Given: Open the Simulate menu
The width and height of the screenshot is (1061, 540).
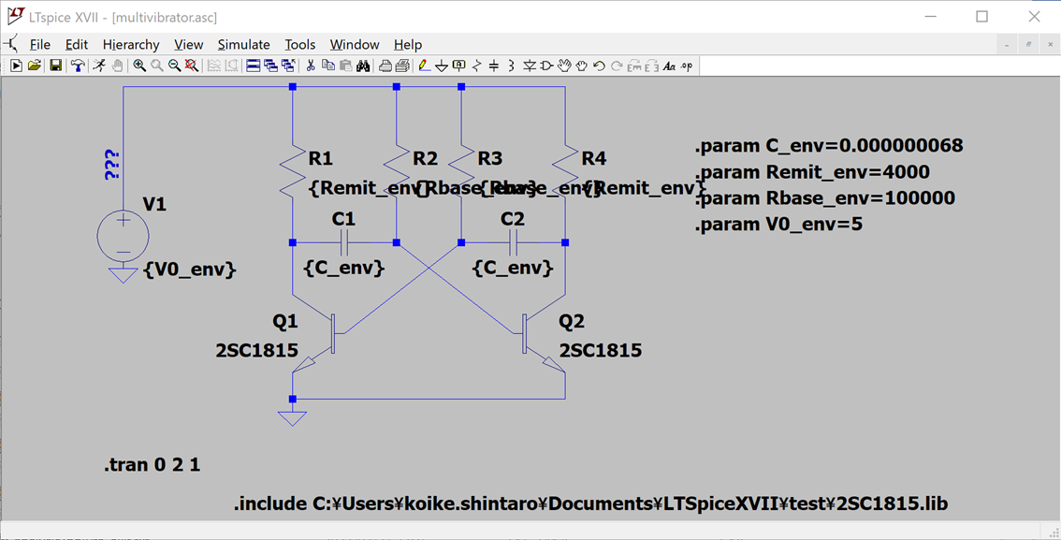Looking at the screenshot, I should coord(243,45).
